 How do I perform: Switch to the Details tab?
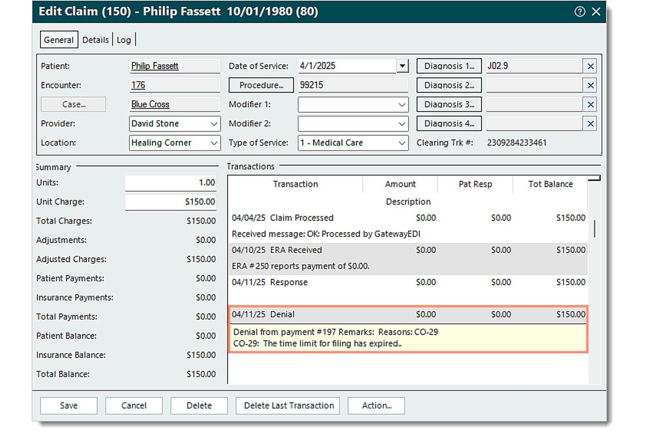click(x=95, y=40)
